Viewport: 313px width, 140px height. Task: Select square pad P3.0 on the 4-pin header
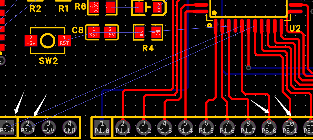coord(7,127)
